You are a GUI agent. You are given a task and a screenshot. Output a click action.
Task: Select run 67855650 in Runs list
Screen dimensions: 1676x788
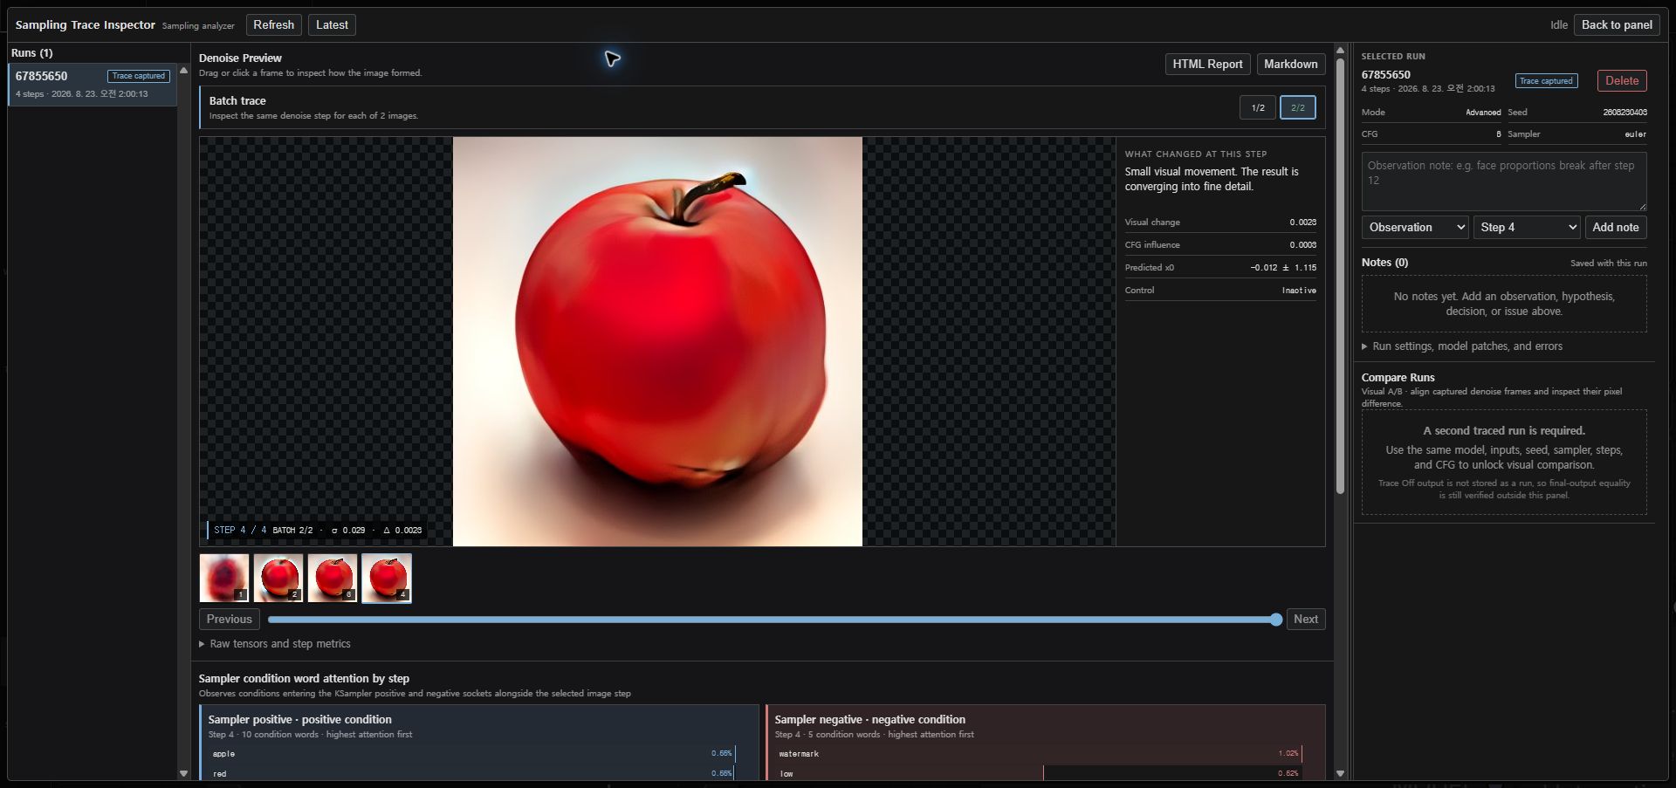(93, 85)
